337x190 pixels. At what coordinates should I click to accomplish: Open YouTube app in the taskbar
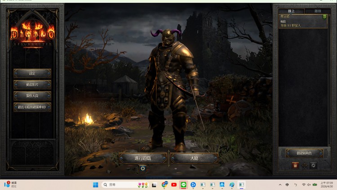click(174, 185)
